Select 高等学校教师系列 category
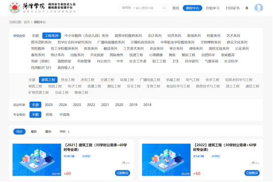273x182 pixels. tap(128, 36)
